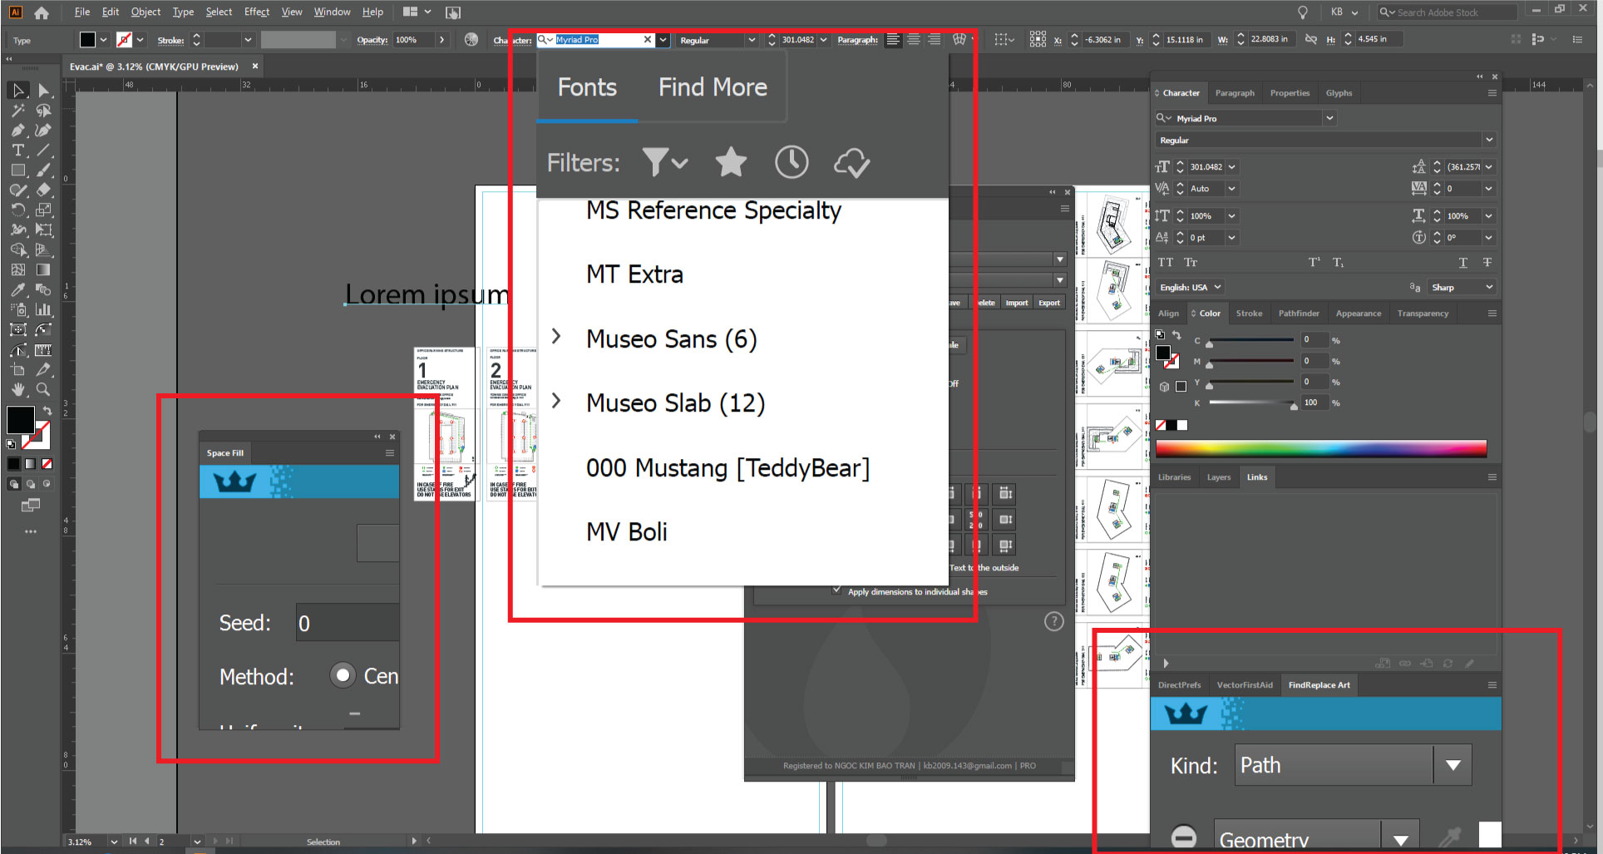Switch to the Glyphs tab
The height and width of the screenshot is (854, 1603).
click(1339, 92)
